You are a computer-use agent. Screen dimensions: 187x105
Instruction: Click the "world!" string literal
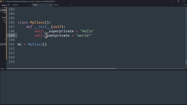click(x=84, y=36)
